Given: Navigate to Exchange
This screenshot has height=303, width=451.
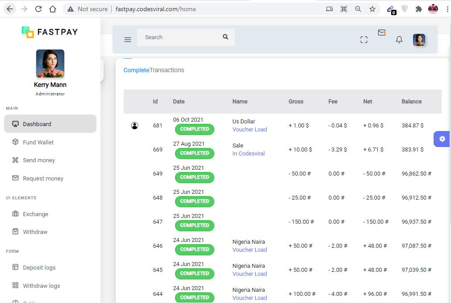Looking at the screenshot, I should coord(35,214).
